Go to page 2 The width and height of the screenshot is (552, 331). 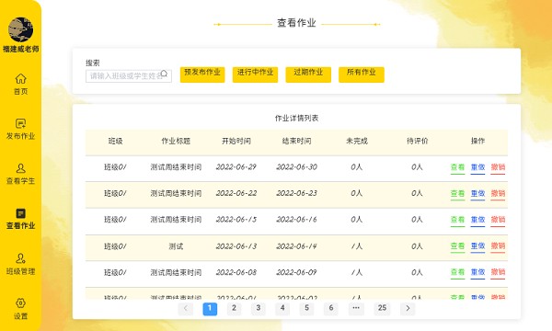pyautogui.click(x=234, y=309)
